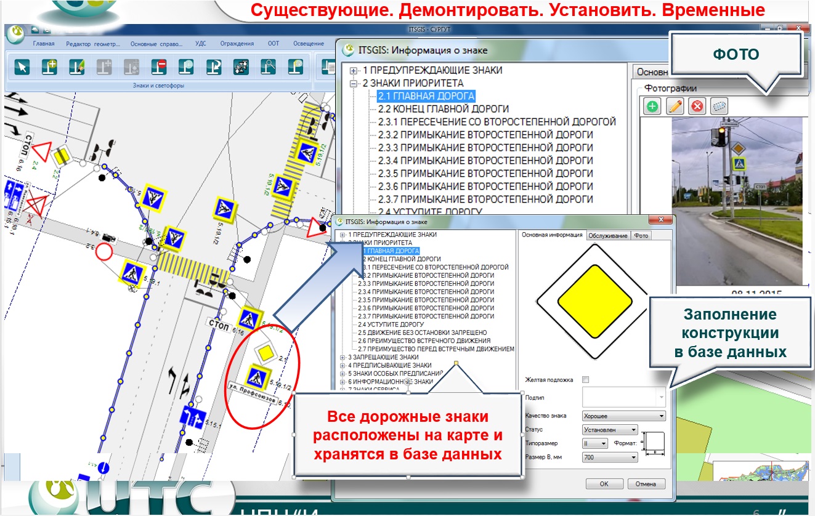Select 2.3.7 ПРИМЫКАНИЕ ВТОРОСТЕПЕННОЙ ДОРОГИ in the large dialog

pyautogui.click(x=485, y=200)
